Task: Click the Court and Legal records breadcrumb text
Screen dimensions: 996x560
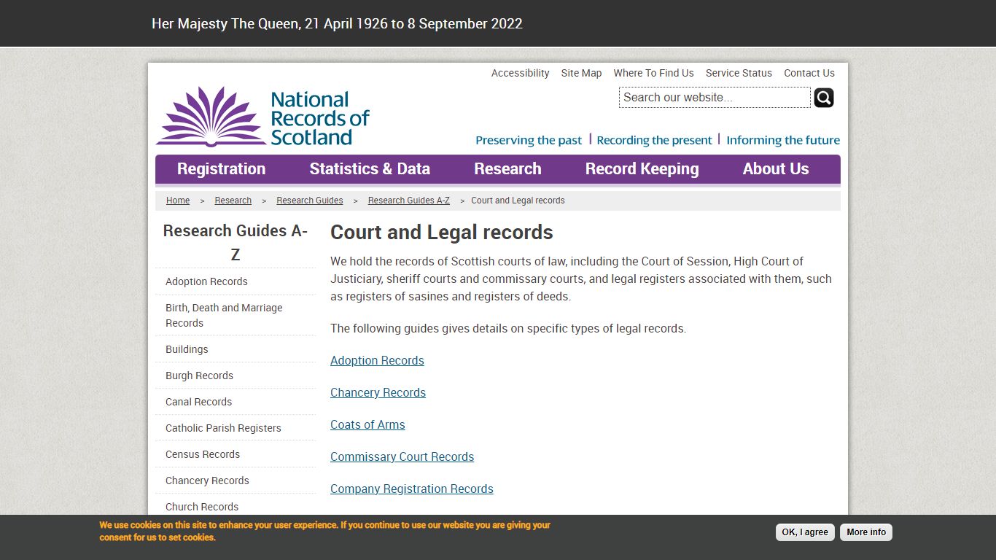Action: [518, 201]
